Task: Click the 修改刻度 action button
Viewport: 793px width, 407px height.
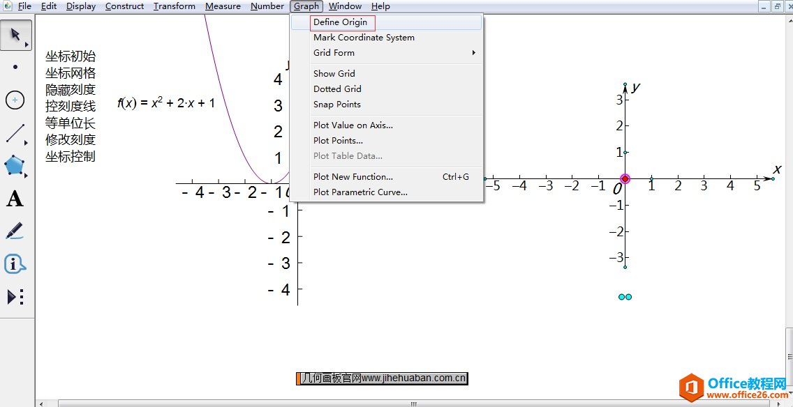Action: (x=71, y=139)
